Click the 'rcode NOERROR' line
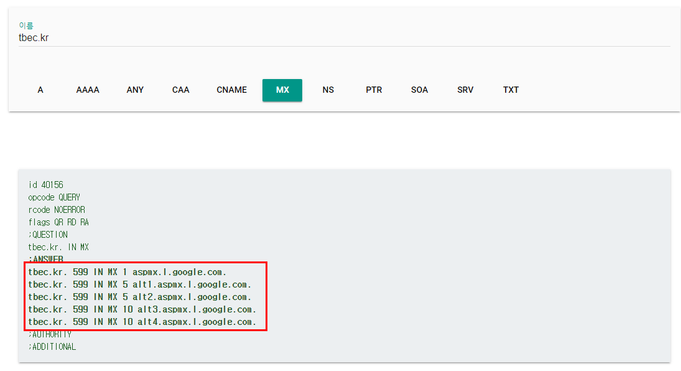Viewport: 681px width, 371px height. point(57,210)
